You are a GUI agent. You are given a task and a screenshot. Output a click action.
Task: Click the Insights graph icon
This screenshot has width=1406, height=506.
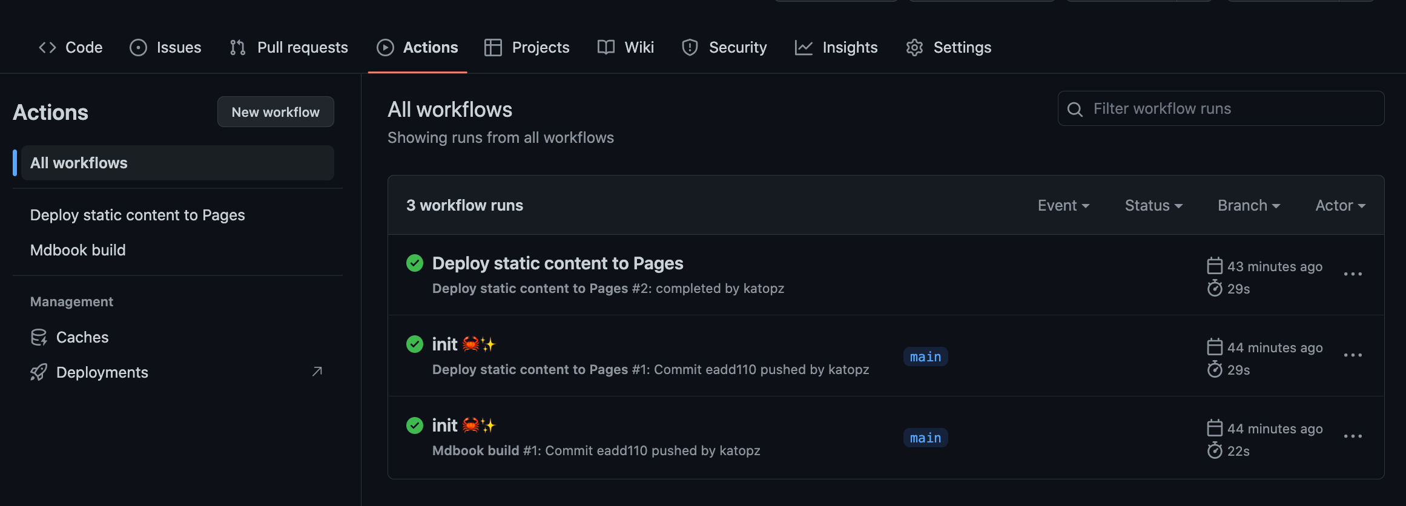click(804, 47)
